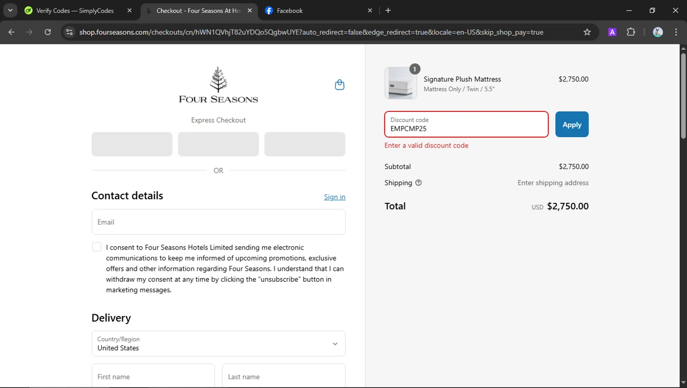
Task: Click the middle express checkout placeholder button
Action: [218, 144]
